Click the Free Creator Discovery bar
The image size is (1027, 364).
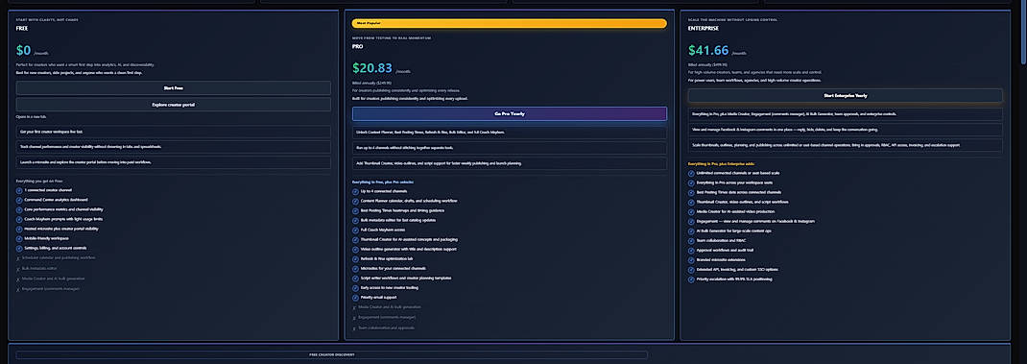point(331,354)
